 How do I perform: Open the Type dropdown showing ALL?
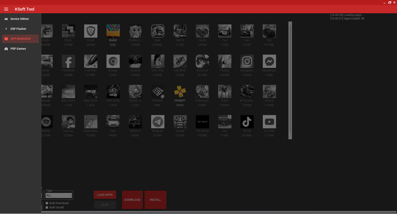59,195
